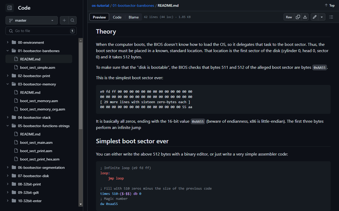Collapse the file tree sidebar panel
This screenshot has height=211, width=339.
point(9,8)
